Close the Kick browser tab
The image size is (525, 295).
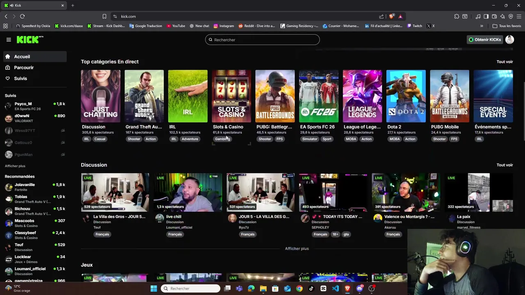pos(62,5)
